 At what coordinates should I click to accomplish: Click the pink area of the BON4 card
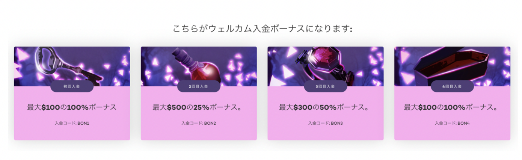[x=452, y=133]
